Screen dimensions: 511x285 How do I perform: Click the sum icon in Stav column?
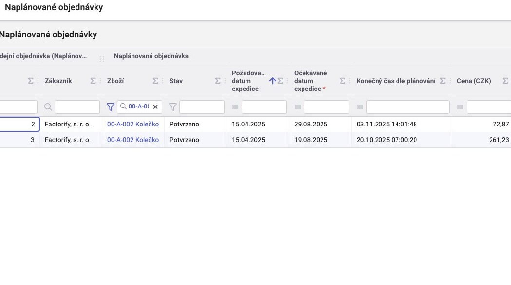[x=218, y=81]
